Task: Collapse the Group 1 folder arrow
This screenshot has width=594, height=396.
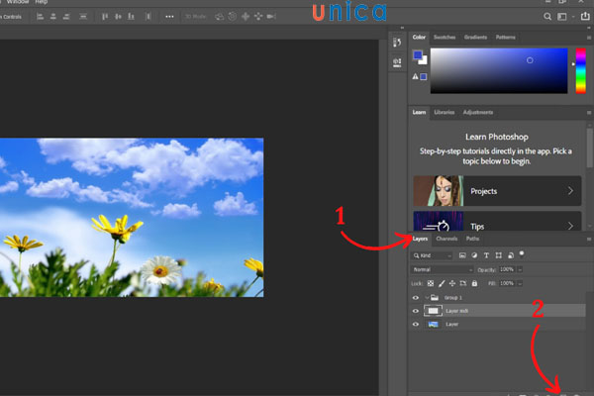Action: [426, 297]
